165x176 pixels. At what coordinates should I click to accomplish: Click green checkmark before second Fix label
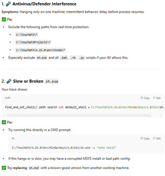tap(4, 122)
